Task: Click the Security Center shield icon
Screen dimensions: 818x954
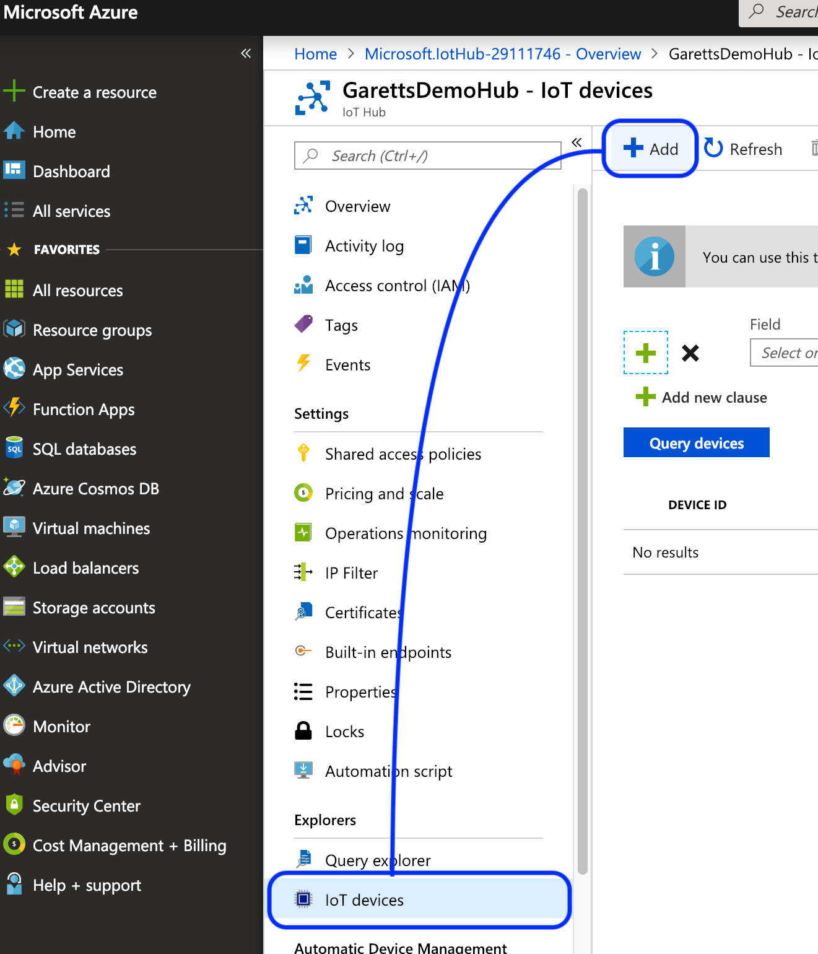Action: [14, 805]
